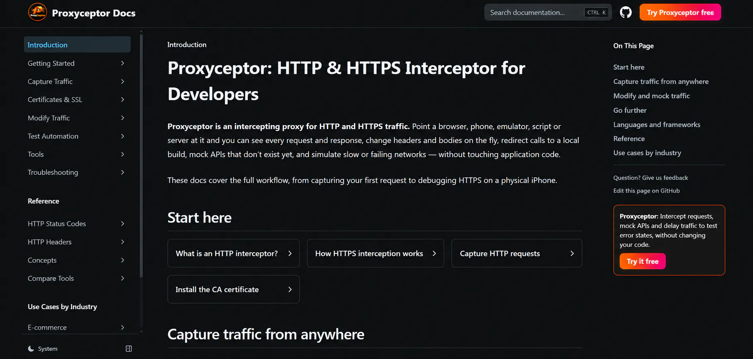
Task: Open the 'What is an HTTP interceptor?' card
Action: (x=234, y=253)
